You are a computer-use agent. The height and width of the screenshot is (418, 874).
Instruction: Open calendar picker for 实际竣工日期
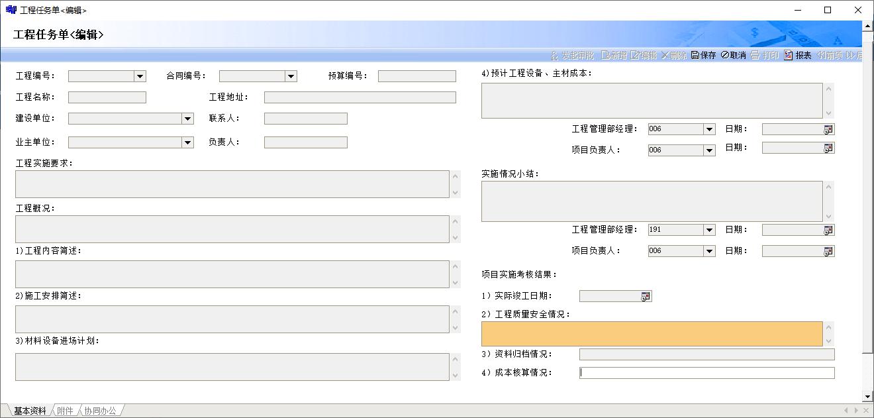[646, 297]
